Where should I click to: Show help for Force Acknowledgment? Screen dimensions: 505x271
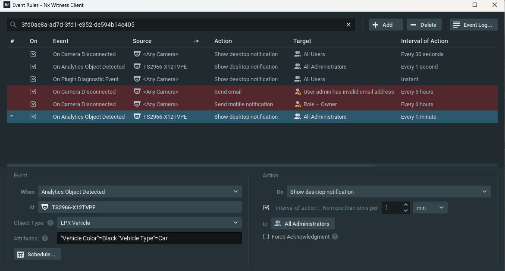pyautogui.click(x=335, y=236)
